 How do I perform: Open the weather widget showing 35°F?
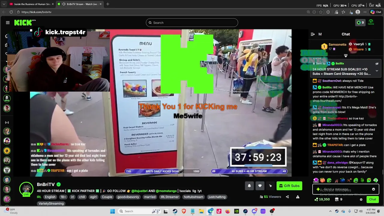(x=11, y=211)
